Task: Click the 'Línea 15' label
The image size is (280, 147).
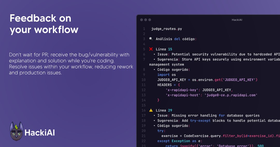Action: coord(164,49)
